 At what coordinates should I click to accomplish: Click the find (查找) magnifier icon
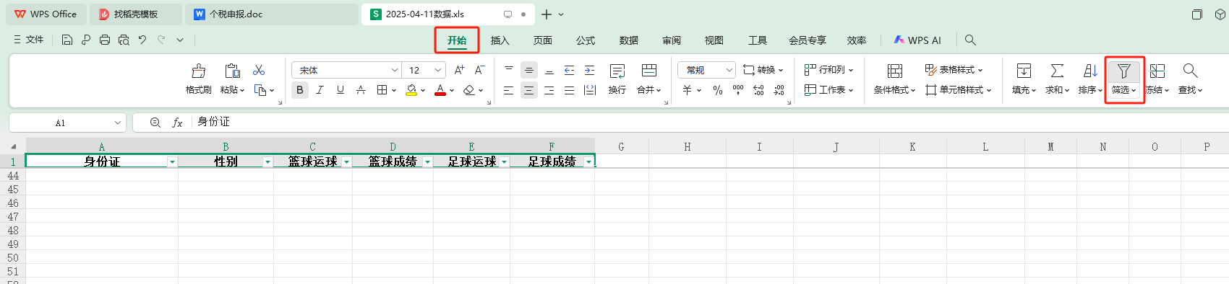1190,71
